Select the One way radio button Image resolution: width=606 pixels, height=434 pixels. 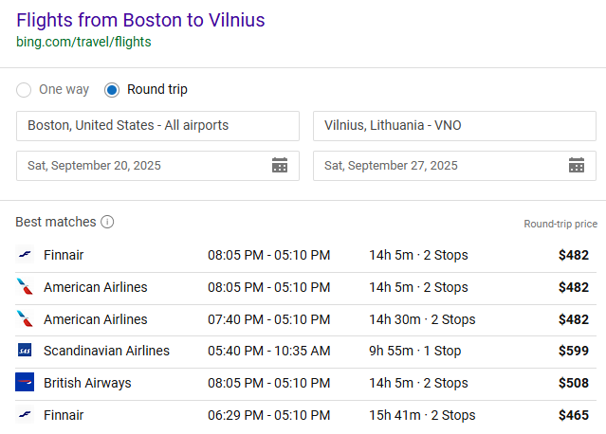tap(24, 90)
